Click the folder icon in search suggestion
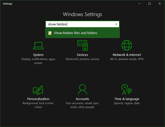Screen dimensions: 165x127 [50, 33]
